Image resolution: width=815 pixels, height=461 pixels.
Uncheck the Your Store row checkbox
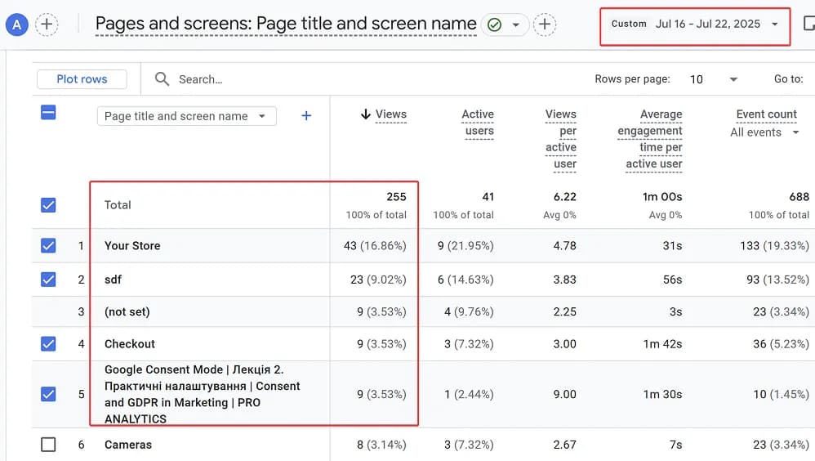48,245
